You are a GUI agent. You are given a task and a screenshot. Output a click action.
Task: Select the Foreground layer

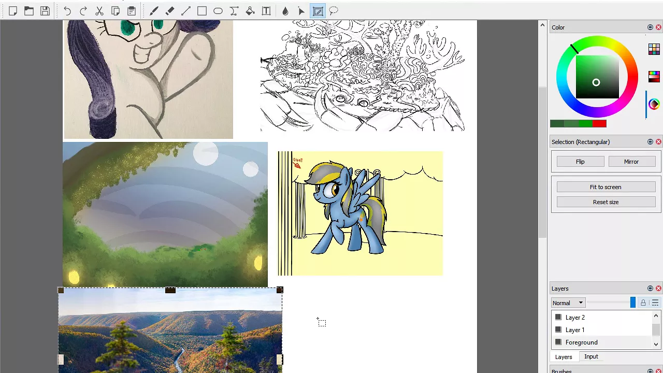pos(602,342)
